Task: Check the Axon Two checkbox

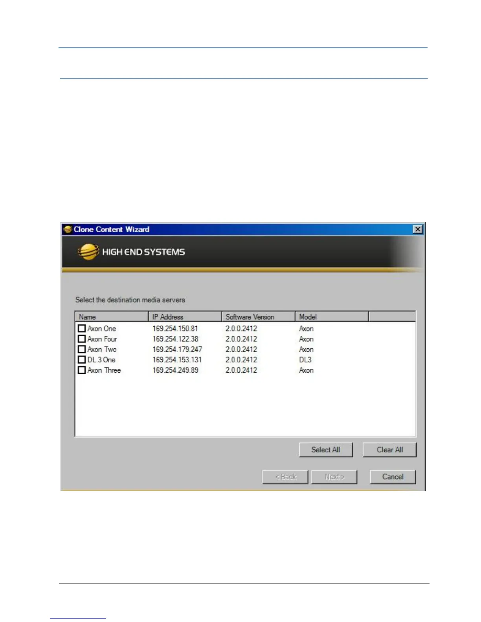Action: pos(82,349)
